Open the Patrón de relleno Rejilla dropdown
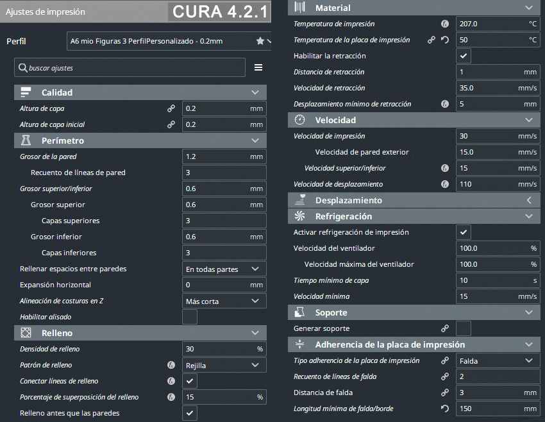The width and height of the screenshot is (545, 422). tap(224, 366)
